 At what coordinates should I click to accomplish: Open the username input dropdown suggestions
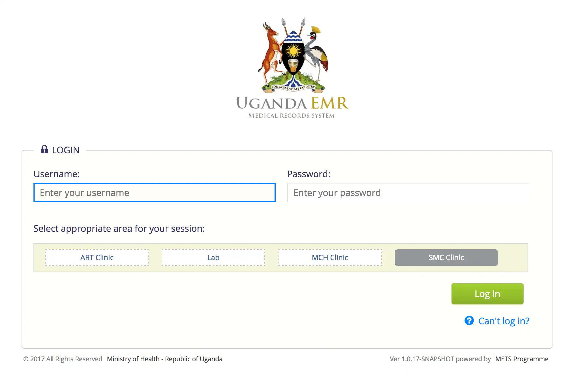click(155, 193)
